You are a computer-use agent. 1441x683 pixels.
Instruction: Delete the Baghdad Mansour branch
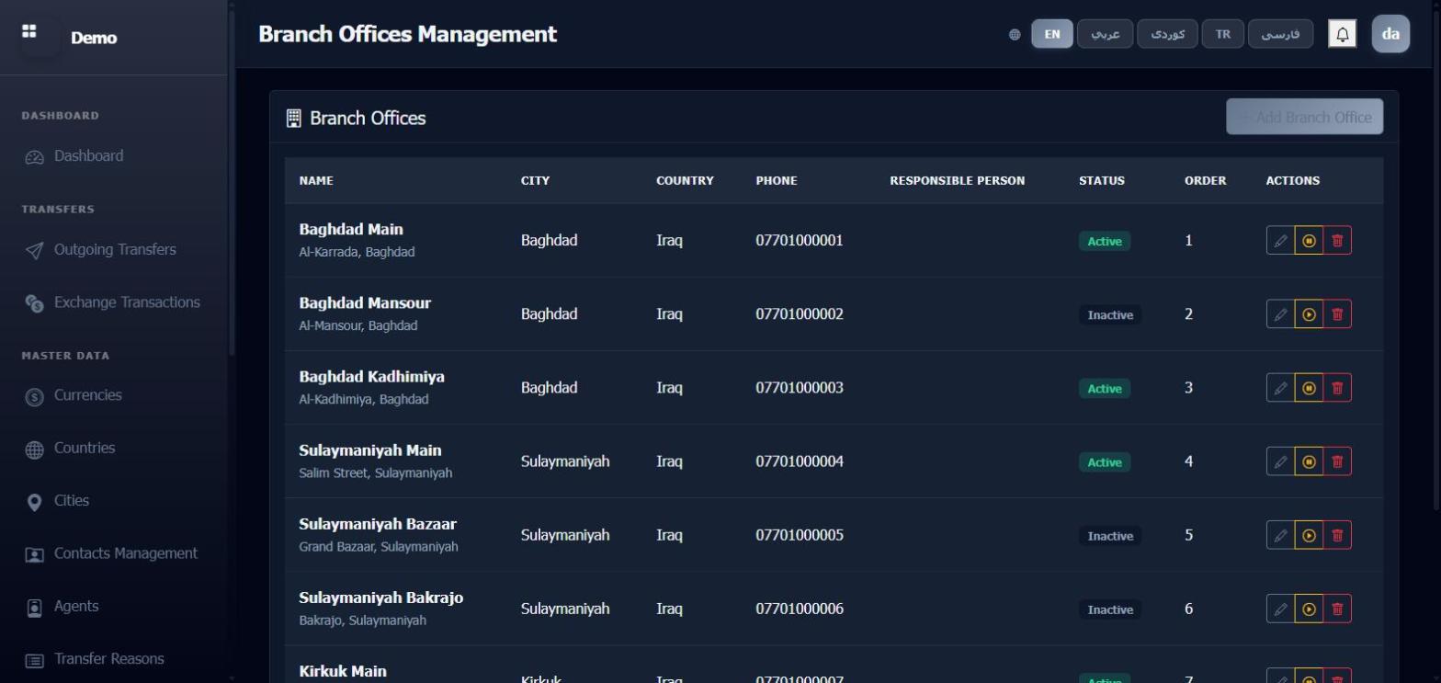[1337, 314]
